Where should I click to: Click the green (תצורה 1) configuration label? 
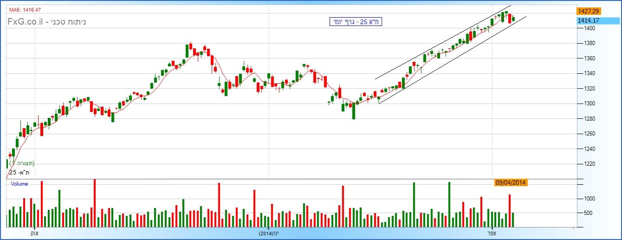click(x=22, y=163)
